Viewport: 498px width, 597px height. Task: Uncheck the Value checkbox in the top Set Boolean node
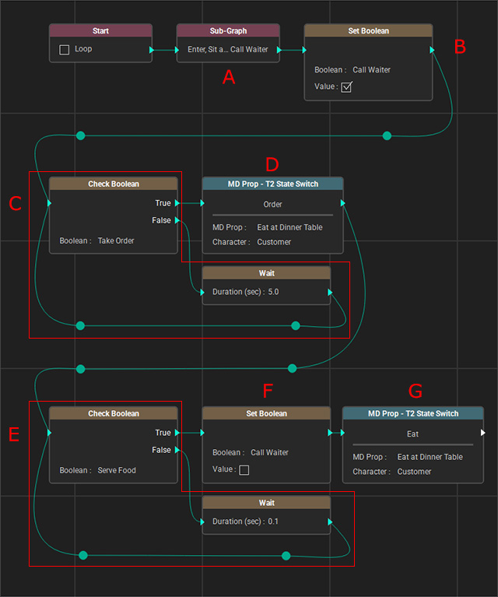(x=346, y=87)
